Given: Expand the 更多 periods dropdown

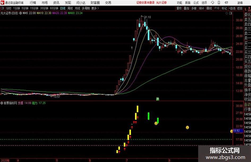Looking at the screenshot, I should 95,8.
